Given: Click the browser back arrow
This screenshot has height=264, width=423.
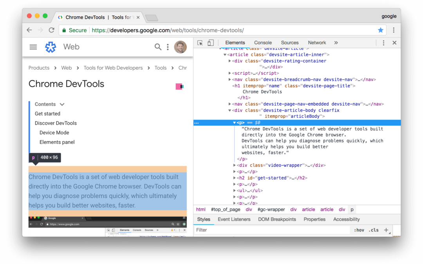Looking at the screenshot, I should [x=29, y=30].
